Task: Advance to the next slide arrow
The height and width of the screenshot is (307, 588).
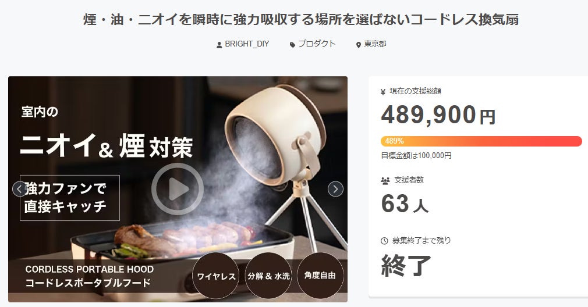Action: coord(335,189)
